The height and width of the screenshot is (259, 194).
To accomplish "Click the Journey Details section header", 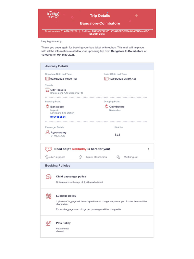I will point(57,66).
